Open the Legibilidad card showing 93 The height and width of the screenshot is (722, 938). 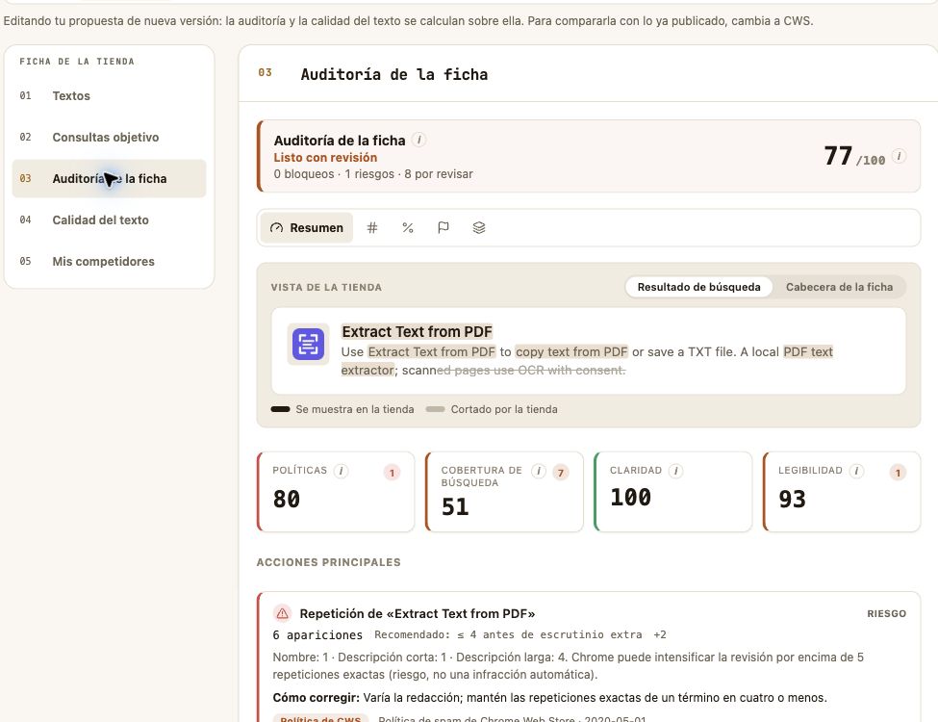[x=842, y=492]
